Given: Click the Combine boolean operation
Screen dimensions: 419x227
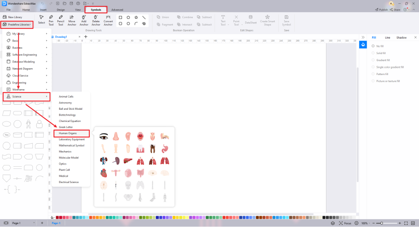Looking at the screenshot, I should pyautogui.click(x=185, y=17).
